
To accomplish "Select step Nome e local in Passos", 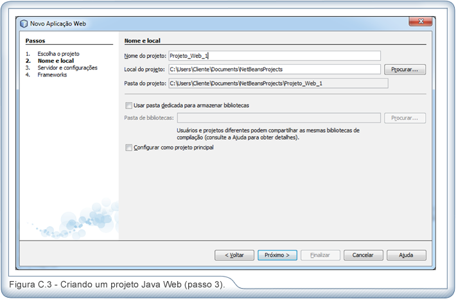I will point(55,61).
